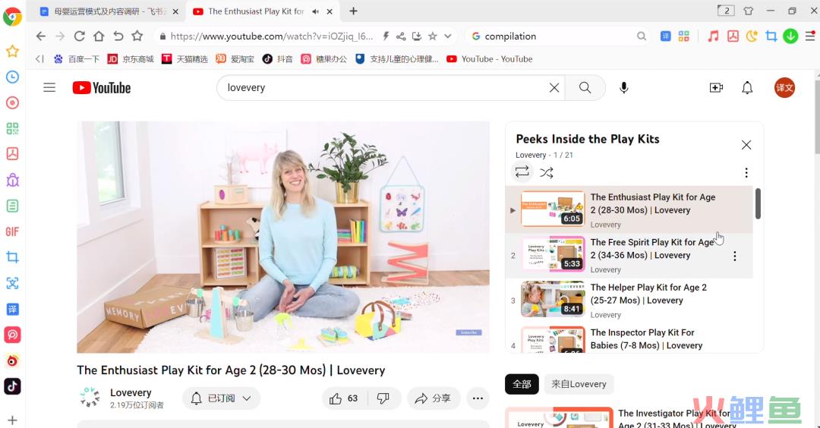Start voice search with the microphone

623,88
